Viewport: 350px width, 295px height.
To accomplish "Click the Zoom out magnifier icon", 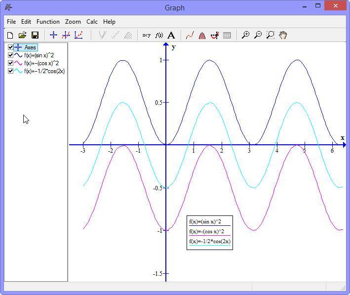I will tap(258, 35).
